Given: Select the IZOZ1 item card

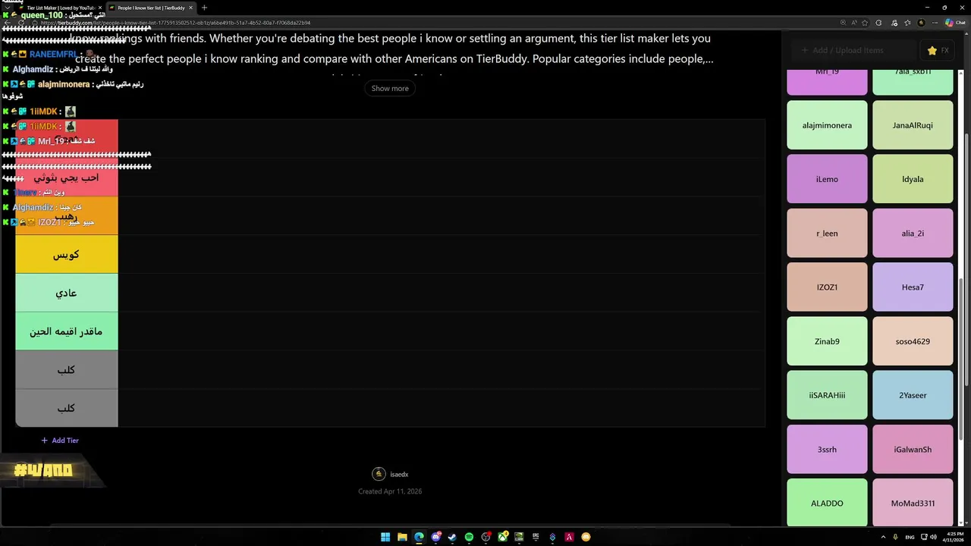Looking at the screenshot, I should point(827,287).
